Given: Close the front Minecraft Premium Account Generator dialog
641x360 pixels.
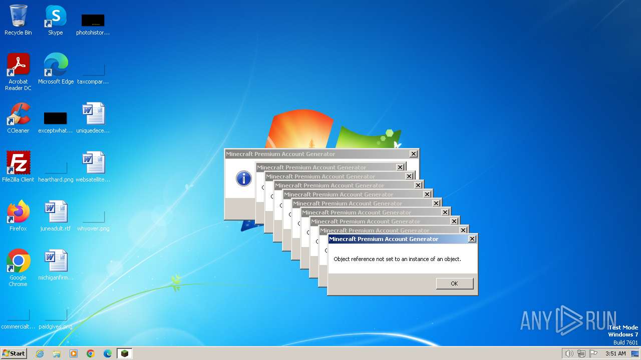Looking at the screenshot, I should coord(472,239).
